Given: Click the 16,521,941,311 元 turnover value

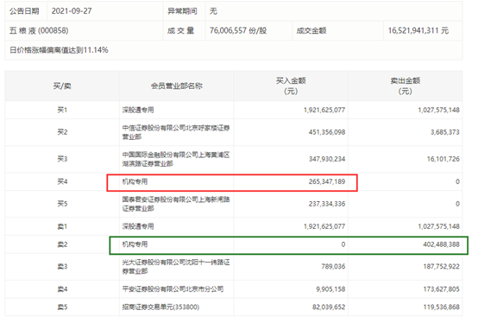Looking at the screenshot, I should [x=418, y=30].
